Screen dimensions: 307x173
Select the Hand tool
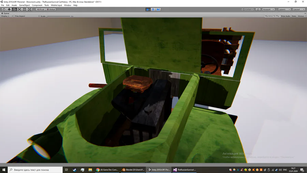(x=4, y=10)
